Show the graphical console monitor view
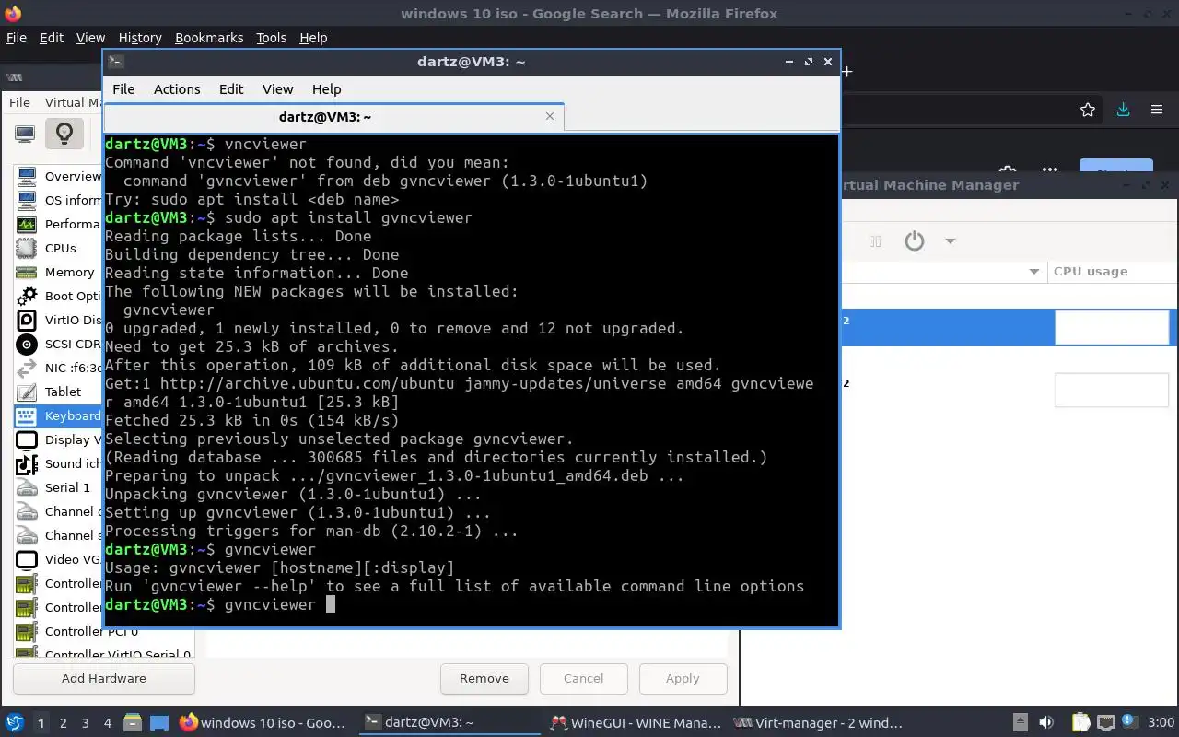The image size is (1179, 737). (25, 134)
